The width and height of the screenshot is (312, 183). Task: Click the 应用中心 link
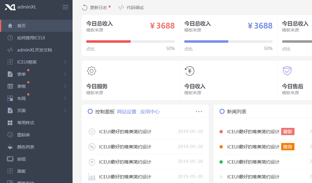tap(150, 111)
